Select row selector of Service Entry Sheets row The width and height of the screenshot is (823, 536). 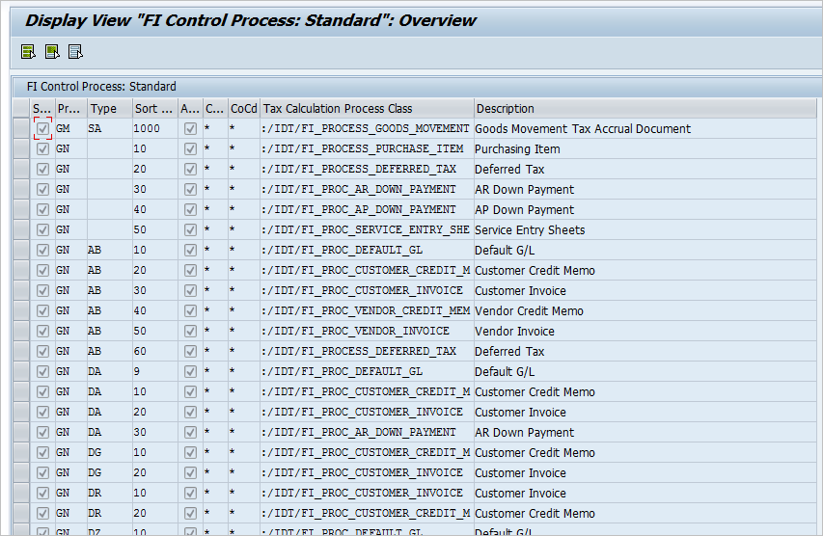click(x=21, y=229)
